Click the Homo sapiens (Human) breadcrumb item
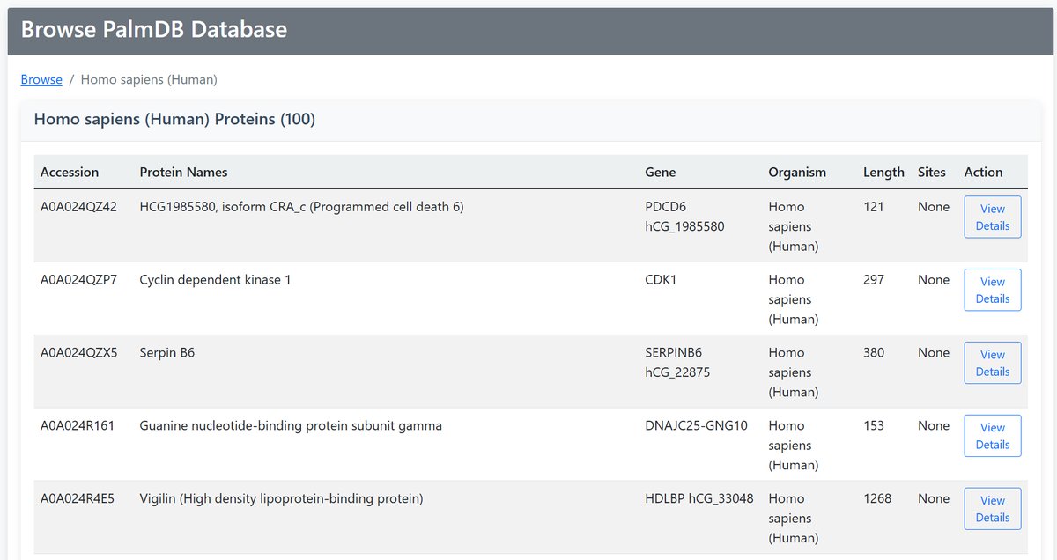 149,79
